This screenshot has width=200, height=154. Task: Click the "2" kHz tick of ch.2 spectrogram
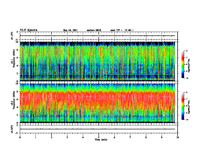[x=18, y=115]
